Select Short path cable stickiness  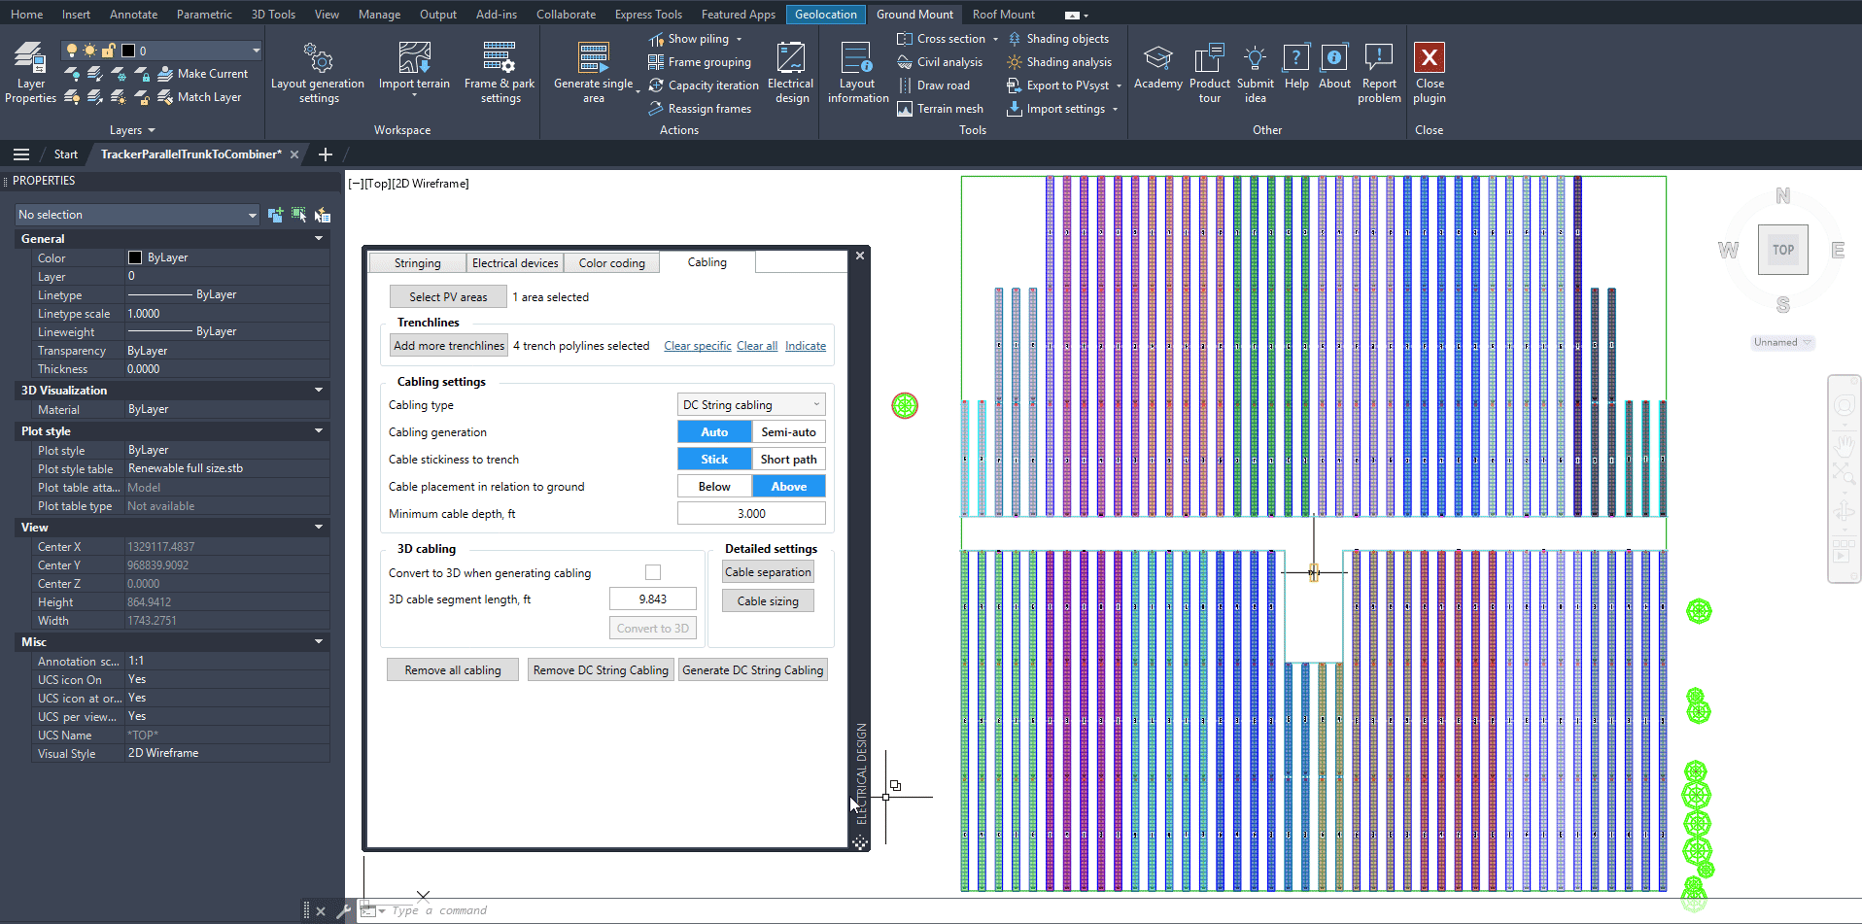coord(788,460)
